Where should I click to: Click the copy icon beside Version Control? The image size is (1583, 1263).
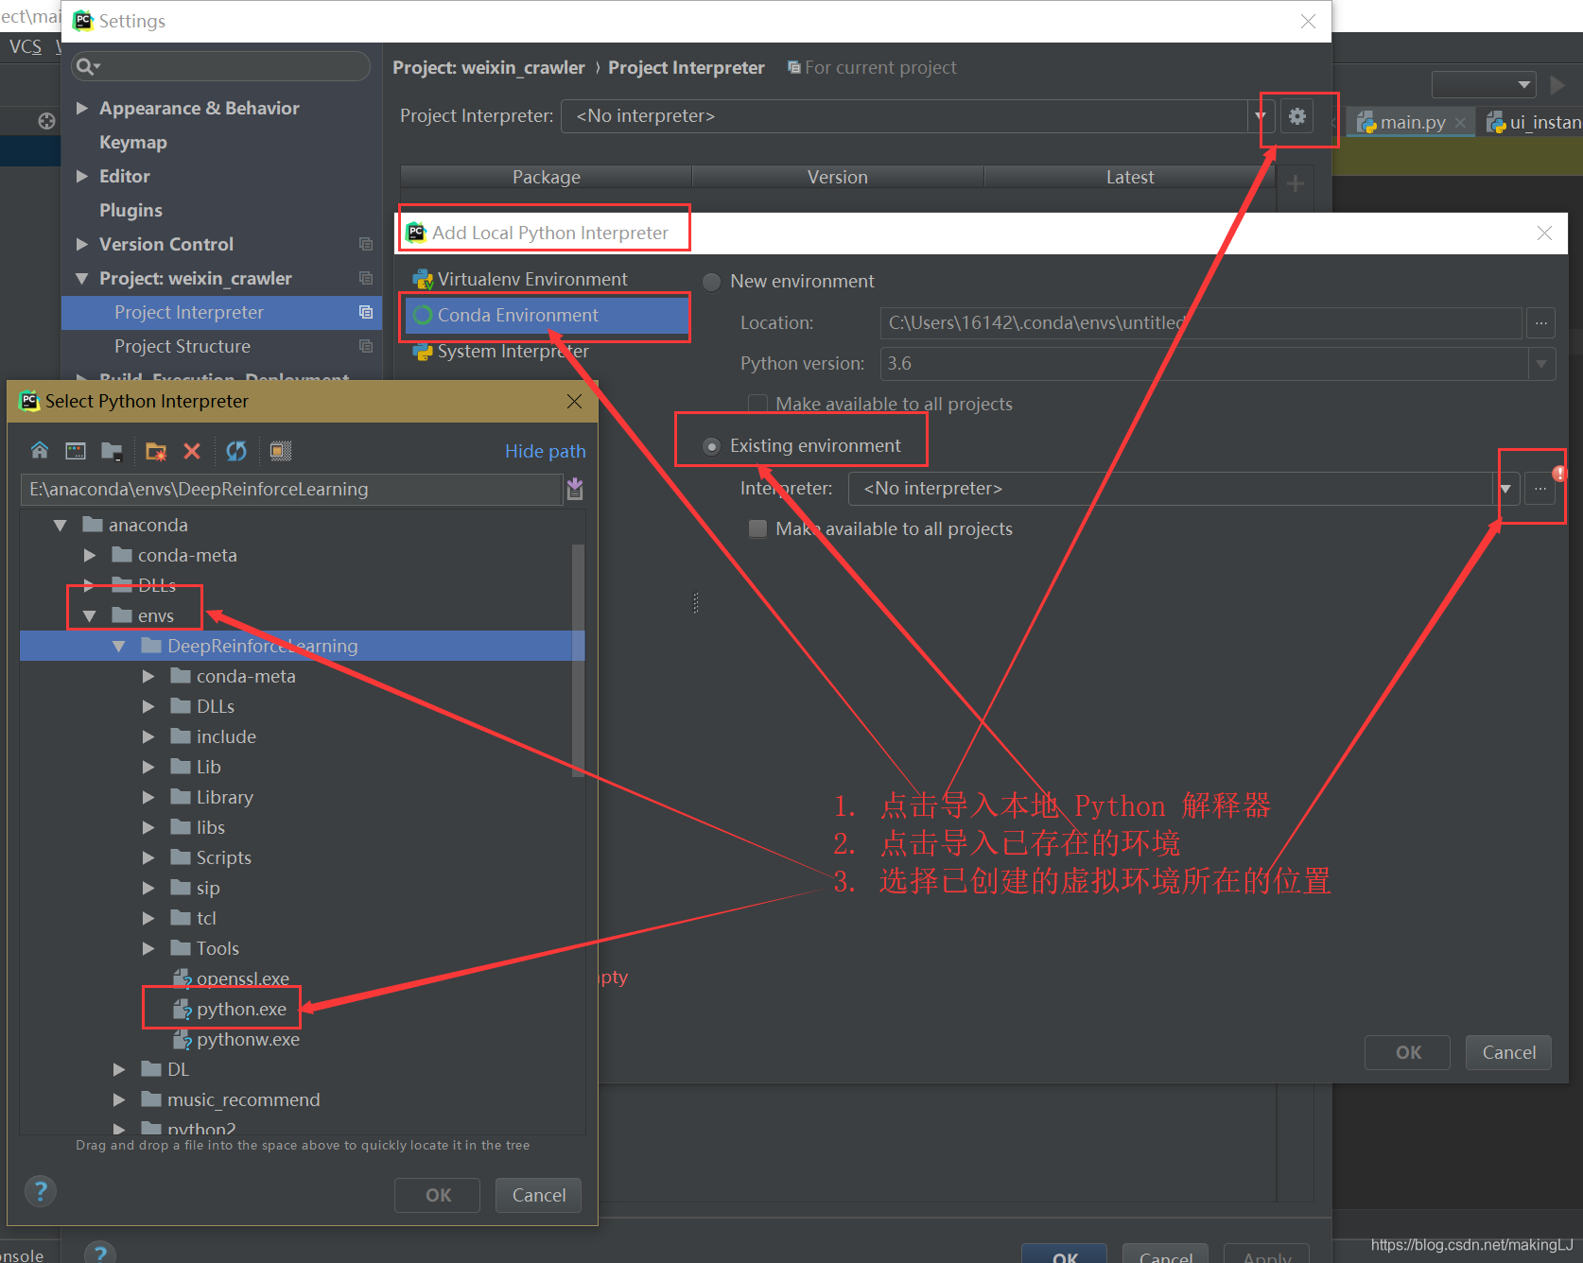[366, 244]
